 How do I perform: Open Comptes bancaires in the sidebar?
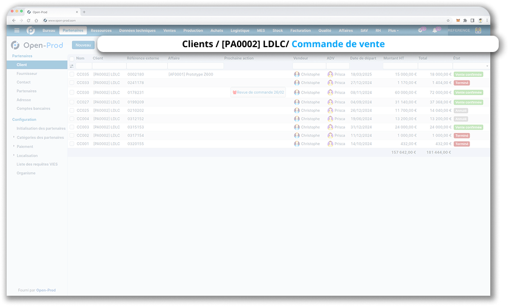pos(33,109)
